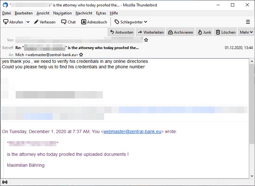255x186 pixels.
Task: Click the hamburger application menu icon
Action: 248,22
